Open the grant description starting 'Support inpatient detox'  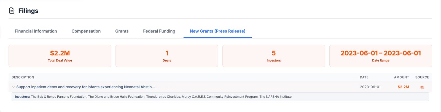[x=86, y=87]
